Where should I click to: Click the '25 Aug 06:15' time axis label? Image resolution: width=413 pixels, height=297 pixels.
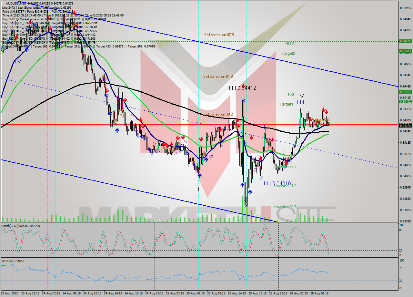click(196, 293)
